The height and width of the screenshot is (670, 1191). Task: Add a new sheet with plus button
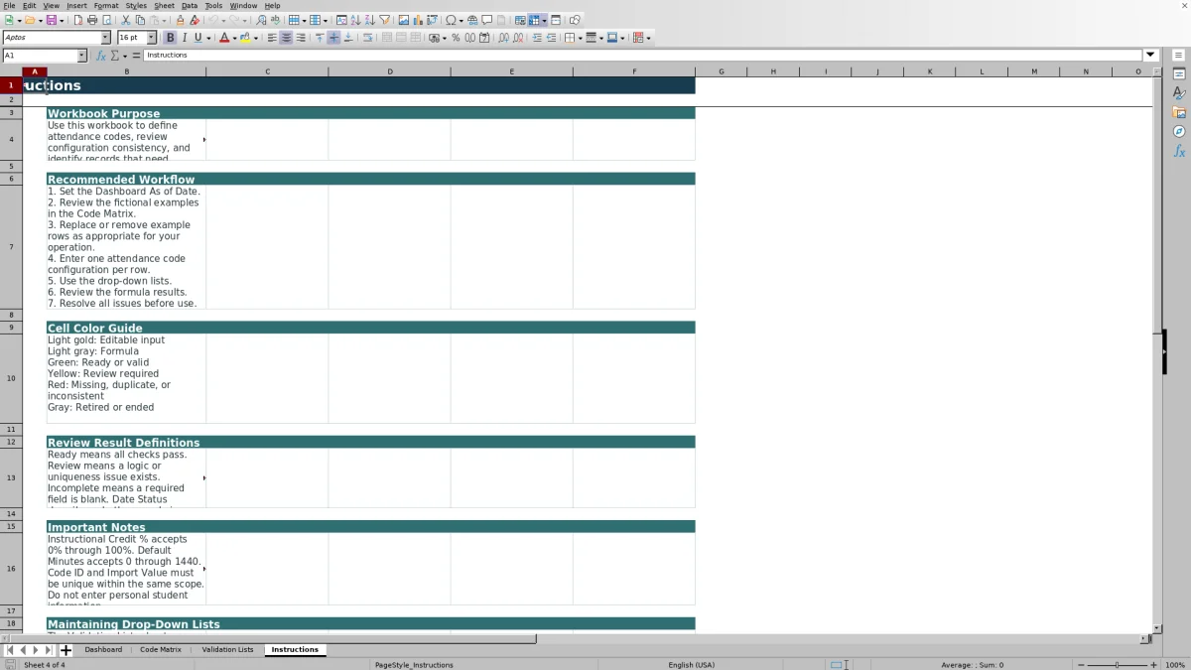coord(66,650)
